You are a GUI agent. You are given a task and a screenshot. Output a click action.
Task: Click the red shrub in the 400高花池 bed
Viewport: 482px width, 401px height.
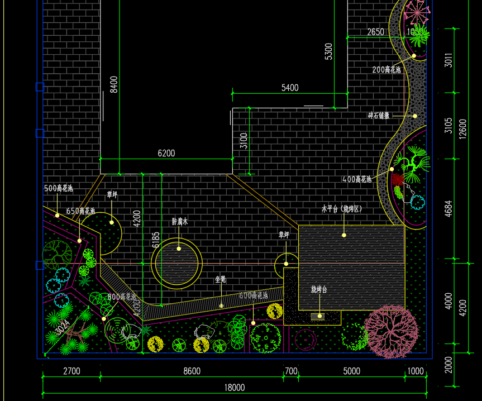coord(398,179)
